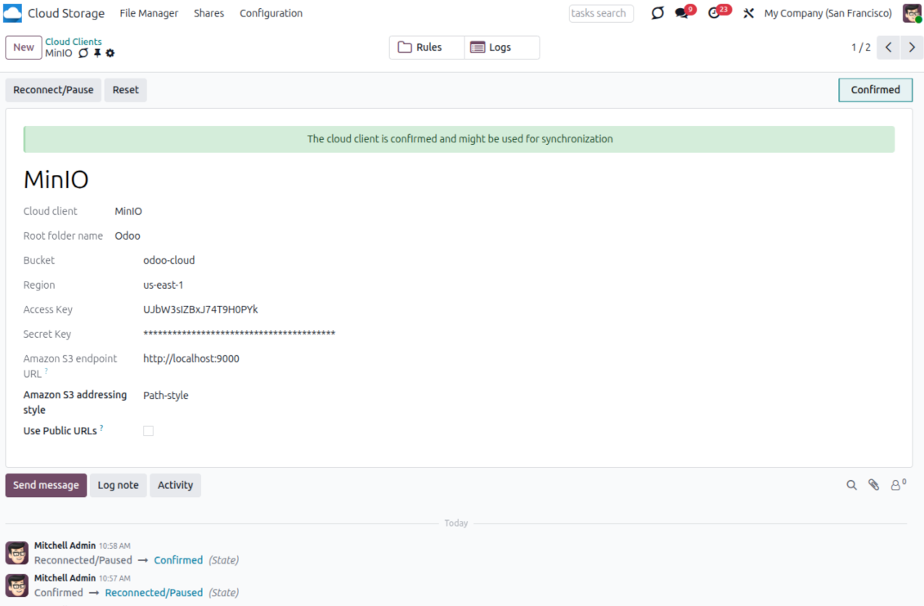The height and width of the screenshot is (606, 924).
Task: Click the 1 / 2 record pager counter
Action: [860, 47]
